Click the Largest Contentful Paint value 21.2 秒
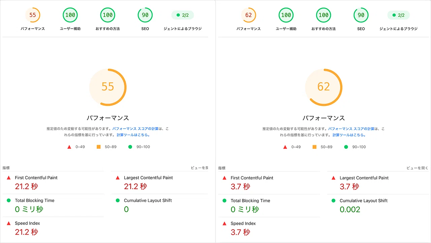Viewport: 431px width, 243px height. (x=136, y=186)
